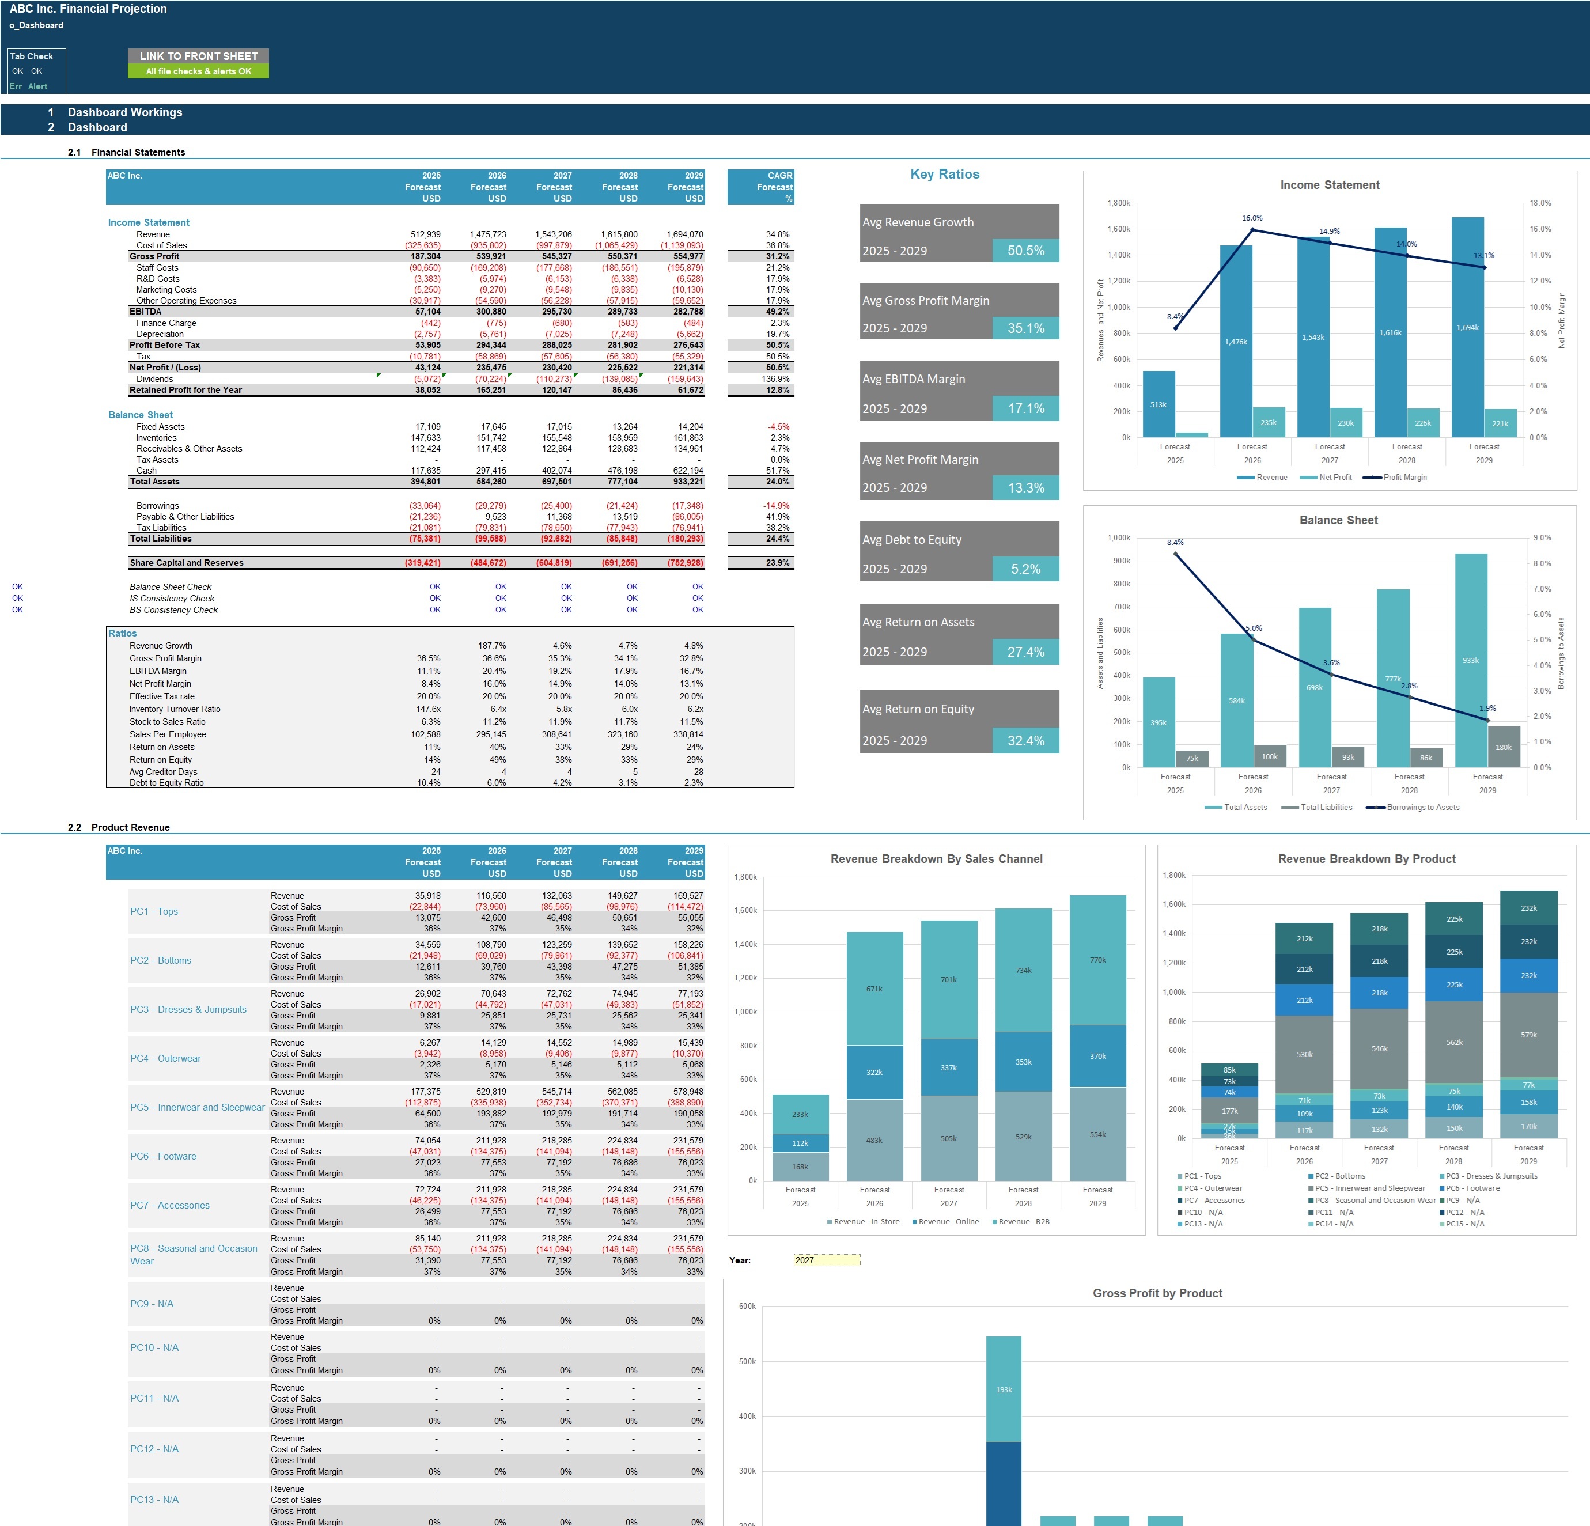Select Revenue - Online legend entry

pos(946,1222)
